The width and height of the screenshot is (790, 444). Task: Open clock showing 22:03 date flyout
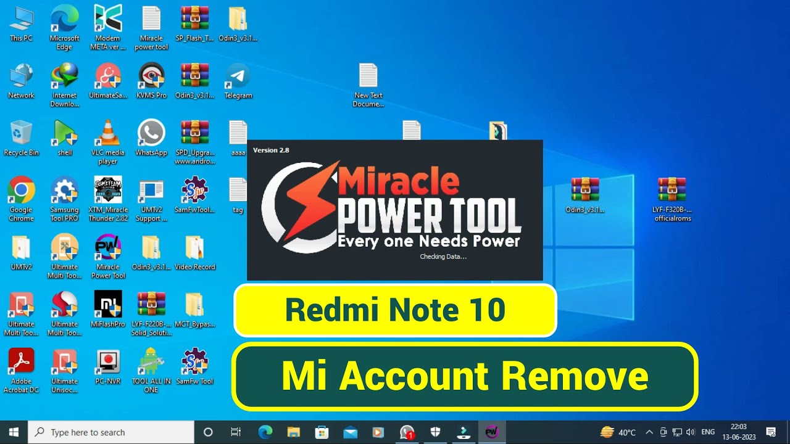pyautogui.click(x=739, y=432)
